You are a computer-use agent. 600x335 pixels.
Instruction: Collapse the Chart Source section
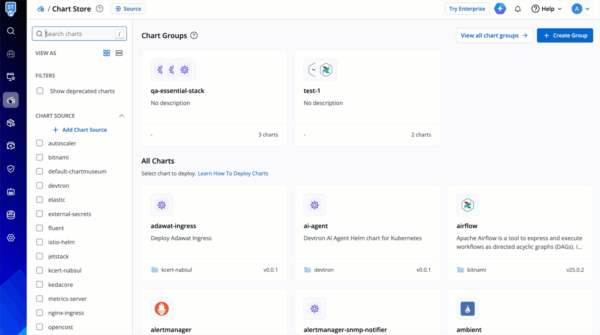(x=122, y=116)
